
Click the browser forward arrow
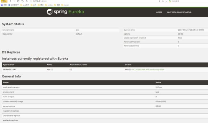point(14,1)
